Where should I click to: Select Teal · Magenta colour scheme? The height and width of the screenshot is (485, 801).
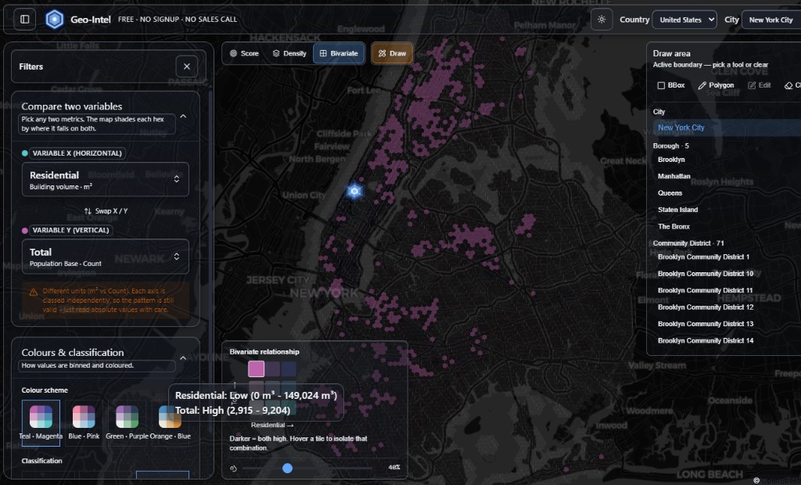(x=41, y=422)
